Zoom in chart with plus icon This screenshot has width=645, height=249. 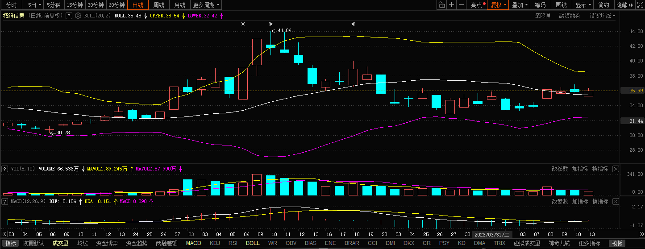451,5
